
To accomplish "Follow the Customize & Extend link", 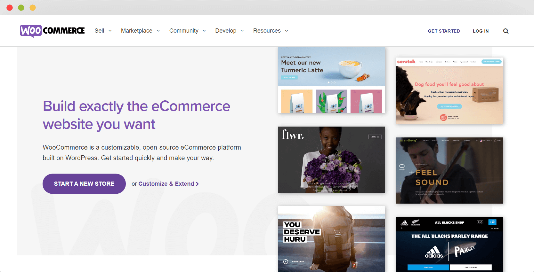I will pyautogui.click(x=168, y=184).
